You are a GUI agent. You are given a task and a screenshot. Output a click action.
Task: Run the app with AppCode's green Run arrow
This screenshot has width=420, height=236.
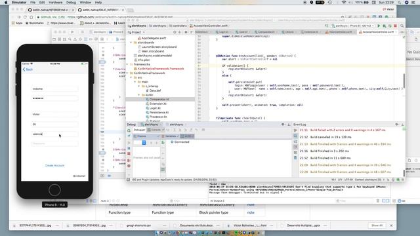(x=379, y=26)
